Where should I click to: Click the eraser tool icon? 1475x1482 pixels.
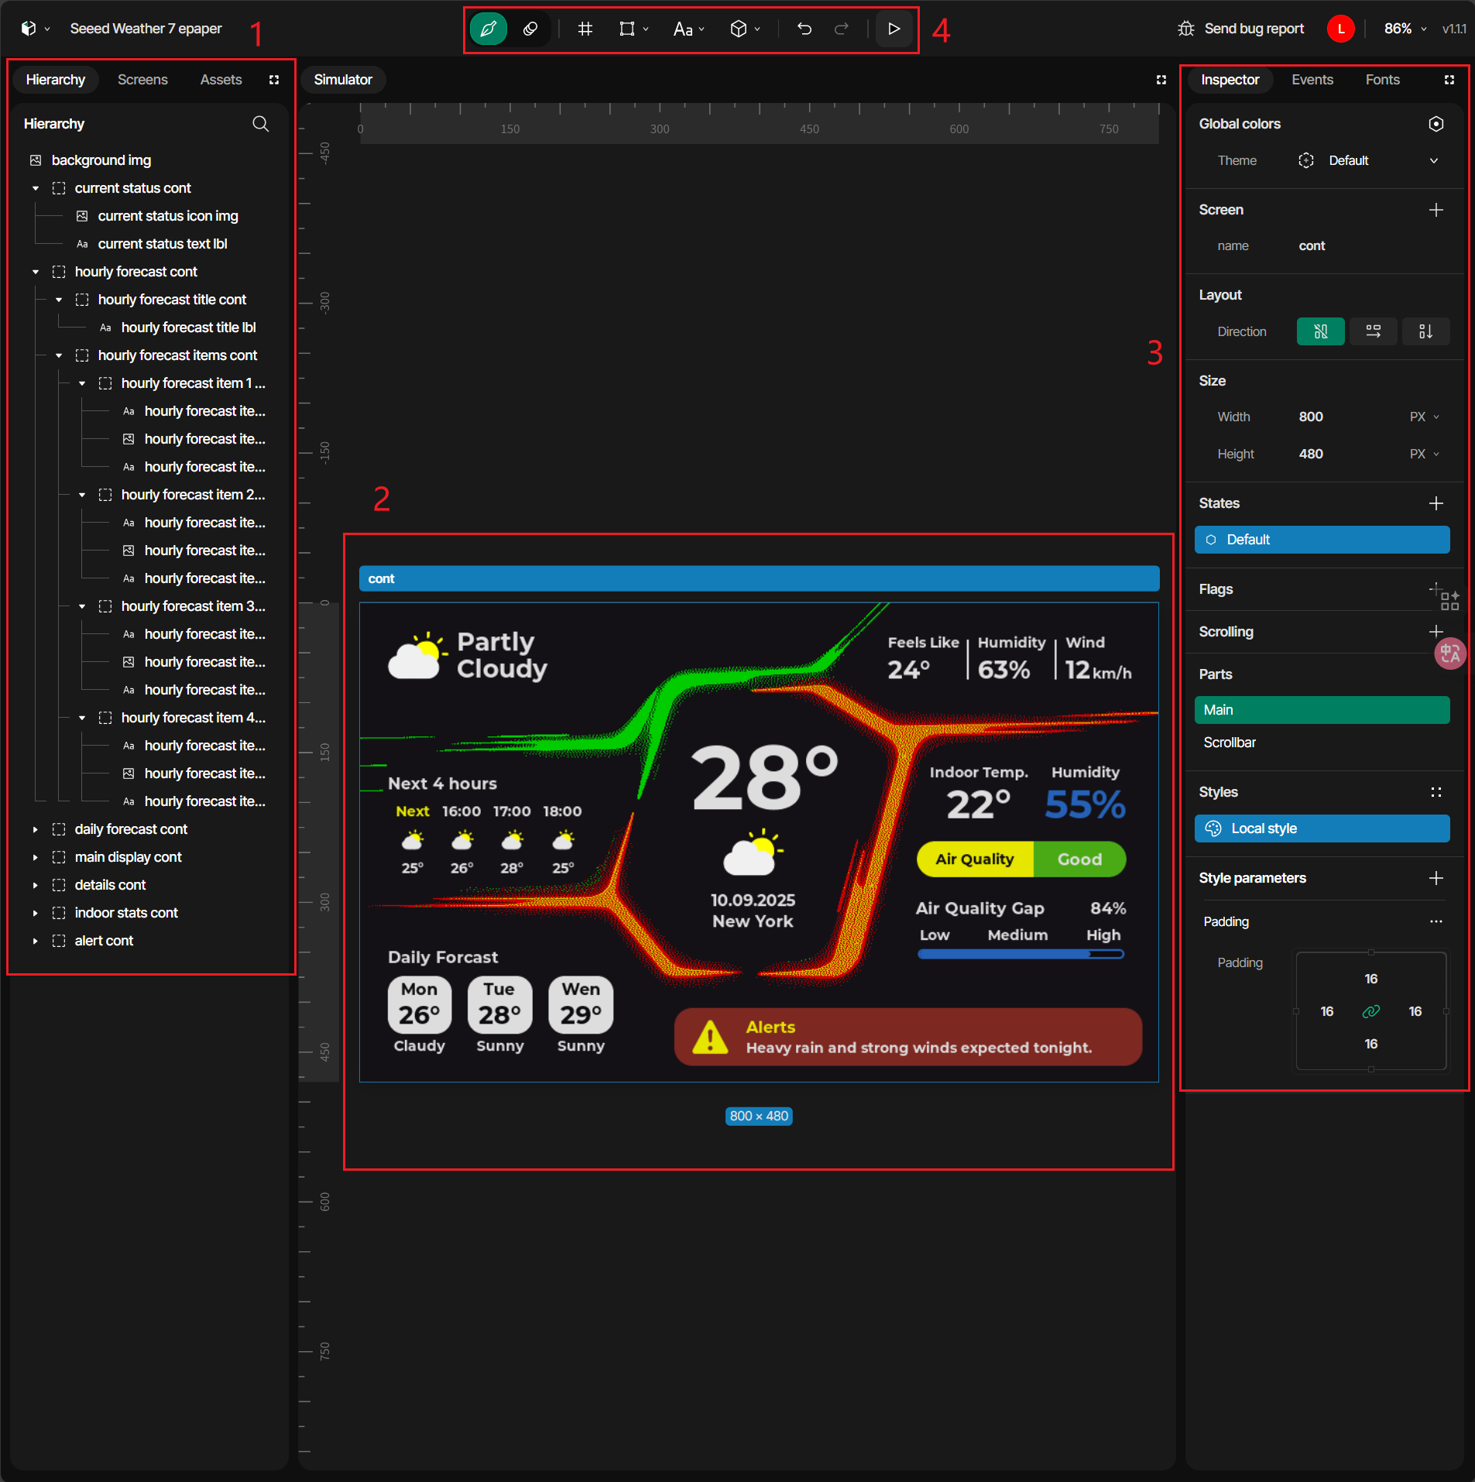[530, 29]
